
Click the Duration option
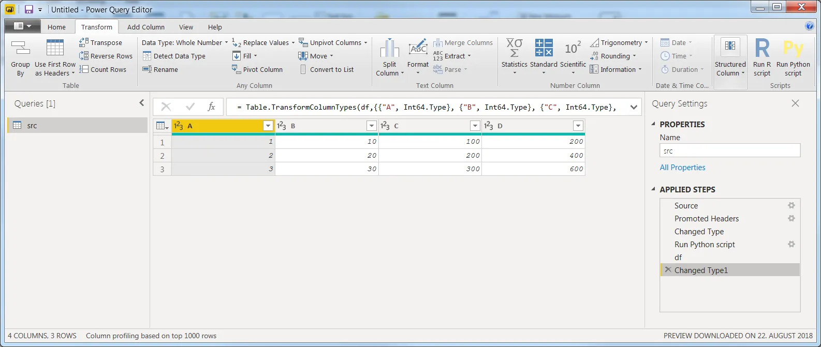click(682, 69)
